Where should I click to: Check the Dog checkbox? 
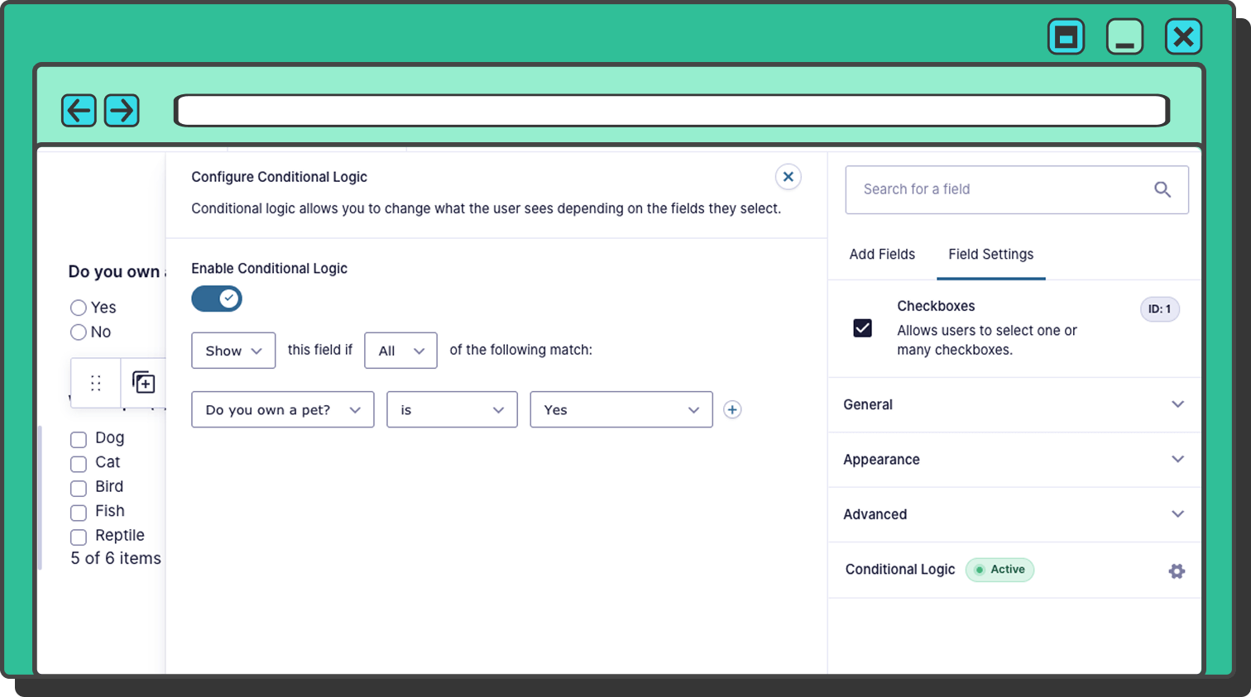pyautogui.click(x=79, y=439)
